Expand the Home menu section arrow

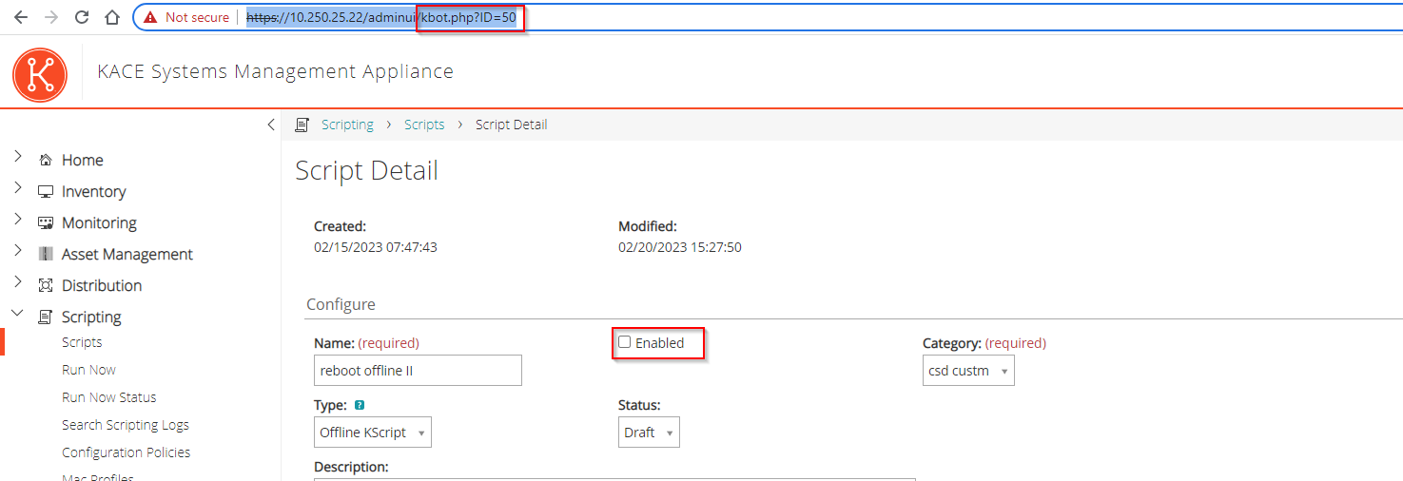(17, 157)
